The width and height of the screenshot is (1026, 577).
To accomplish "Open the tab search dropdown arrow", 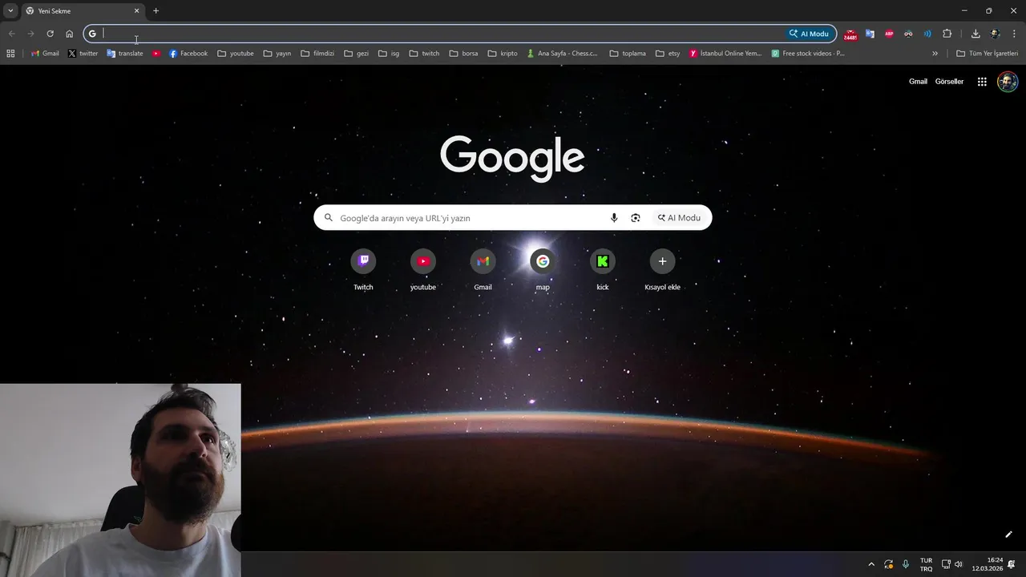I will click(10, 10).
